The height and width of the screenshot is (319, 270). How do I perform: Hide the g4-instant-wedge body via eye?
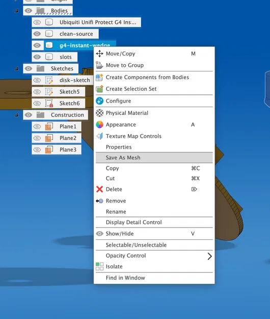(x=37, y=45)
